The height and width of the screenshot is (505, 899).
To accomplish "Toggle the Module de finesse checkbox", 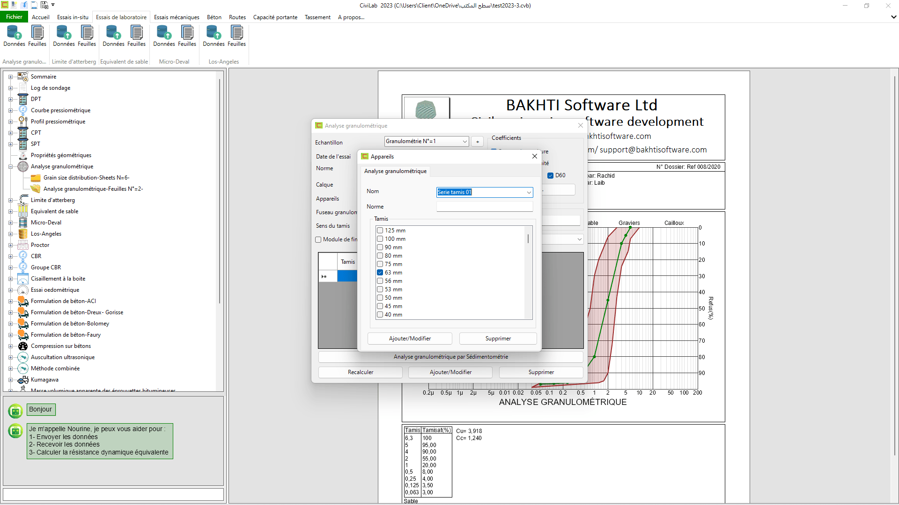I will [318, 239].
